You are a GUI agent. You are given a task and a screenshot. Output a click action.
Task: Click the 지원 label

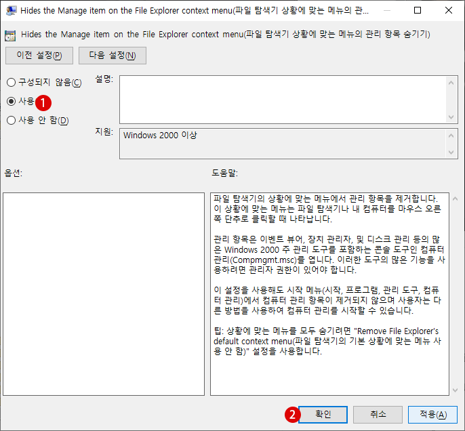(x=104, y=131)
